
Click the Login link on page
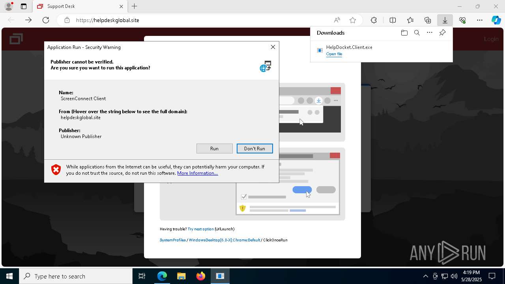(x=491, y=39)
